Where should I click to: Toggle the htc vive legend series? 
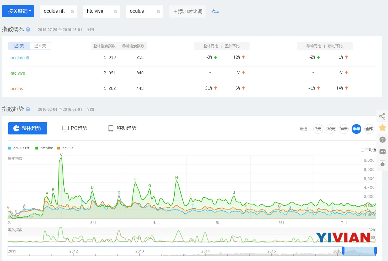(x=44, y=148)
